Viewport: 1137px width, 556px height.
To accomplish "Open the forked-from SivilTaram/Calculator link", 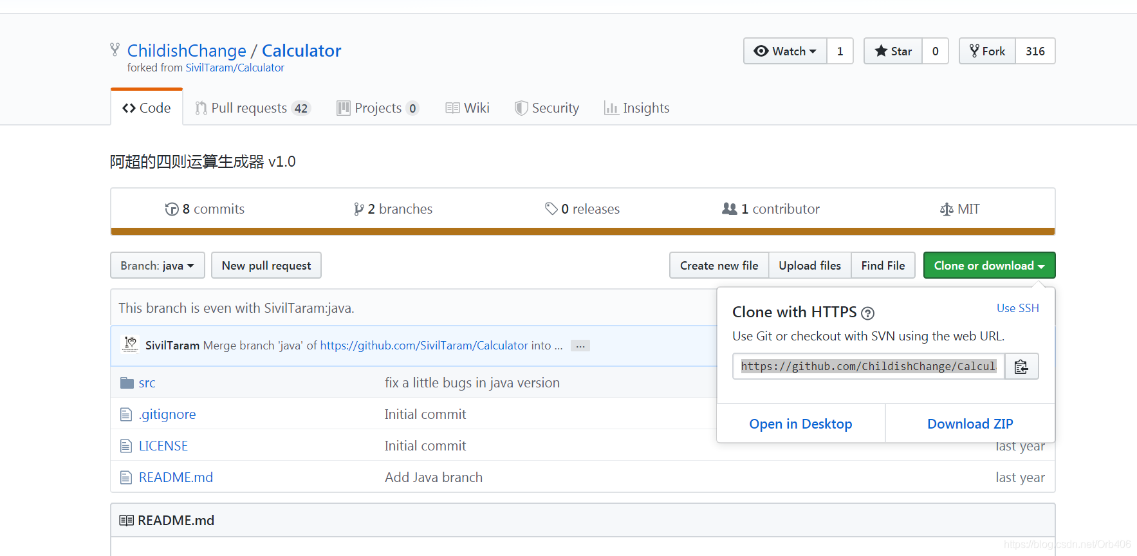I will (235, 68).
